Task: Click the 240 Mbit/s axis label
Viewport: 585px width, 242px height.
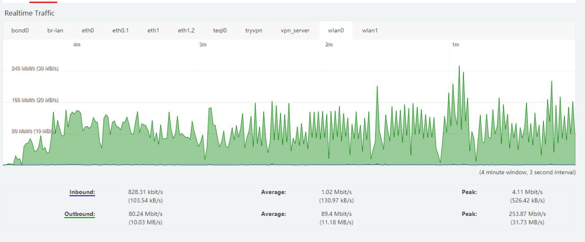Action: click(35, 69)
